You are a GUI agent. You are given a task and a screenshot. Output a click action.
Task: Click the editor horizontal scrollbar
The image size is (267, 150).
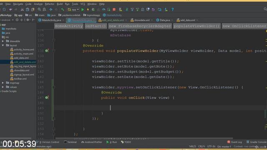tap(144, 138)
